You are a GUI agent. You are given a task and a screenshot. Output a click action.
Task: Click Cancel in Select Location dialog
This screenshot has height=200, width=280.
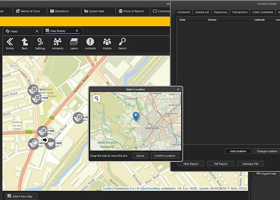click(140, 156)
